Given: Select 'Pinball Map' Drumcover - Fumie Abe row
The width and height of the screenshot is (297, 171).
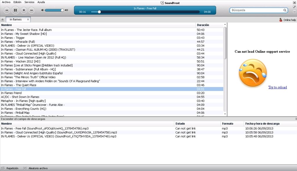Looking at the screenshot, I should click(112, 105).
